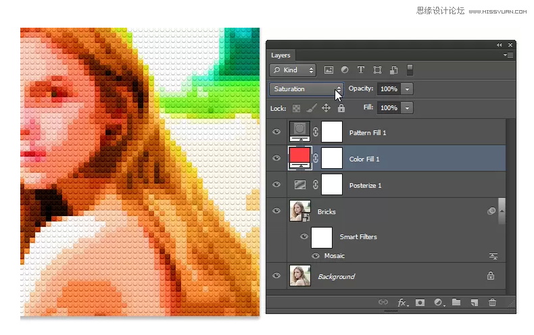Open Mosaic filter blending options icon
The height and width of the screenshot is (335, 534).
[493, 256]
